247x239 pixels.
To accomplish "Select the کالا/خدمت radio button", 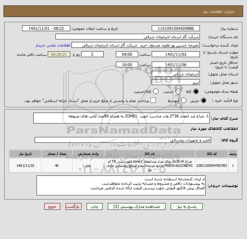I will 156,91.
